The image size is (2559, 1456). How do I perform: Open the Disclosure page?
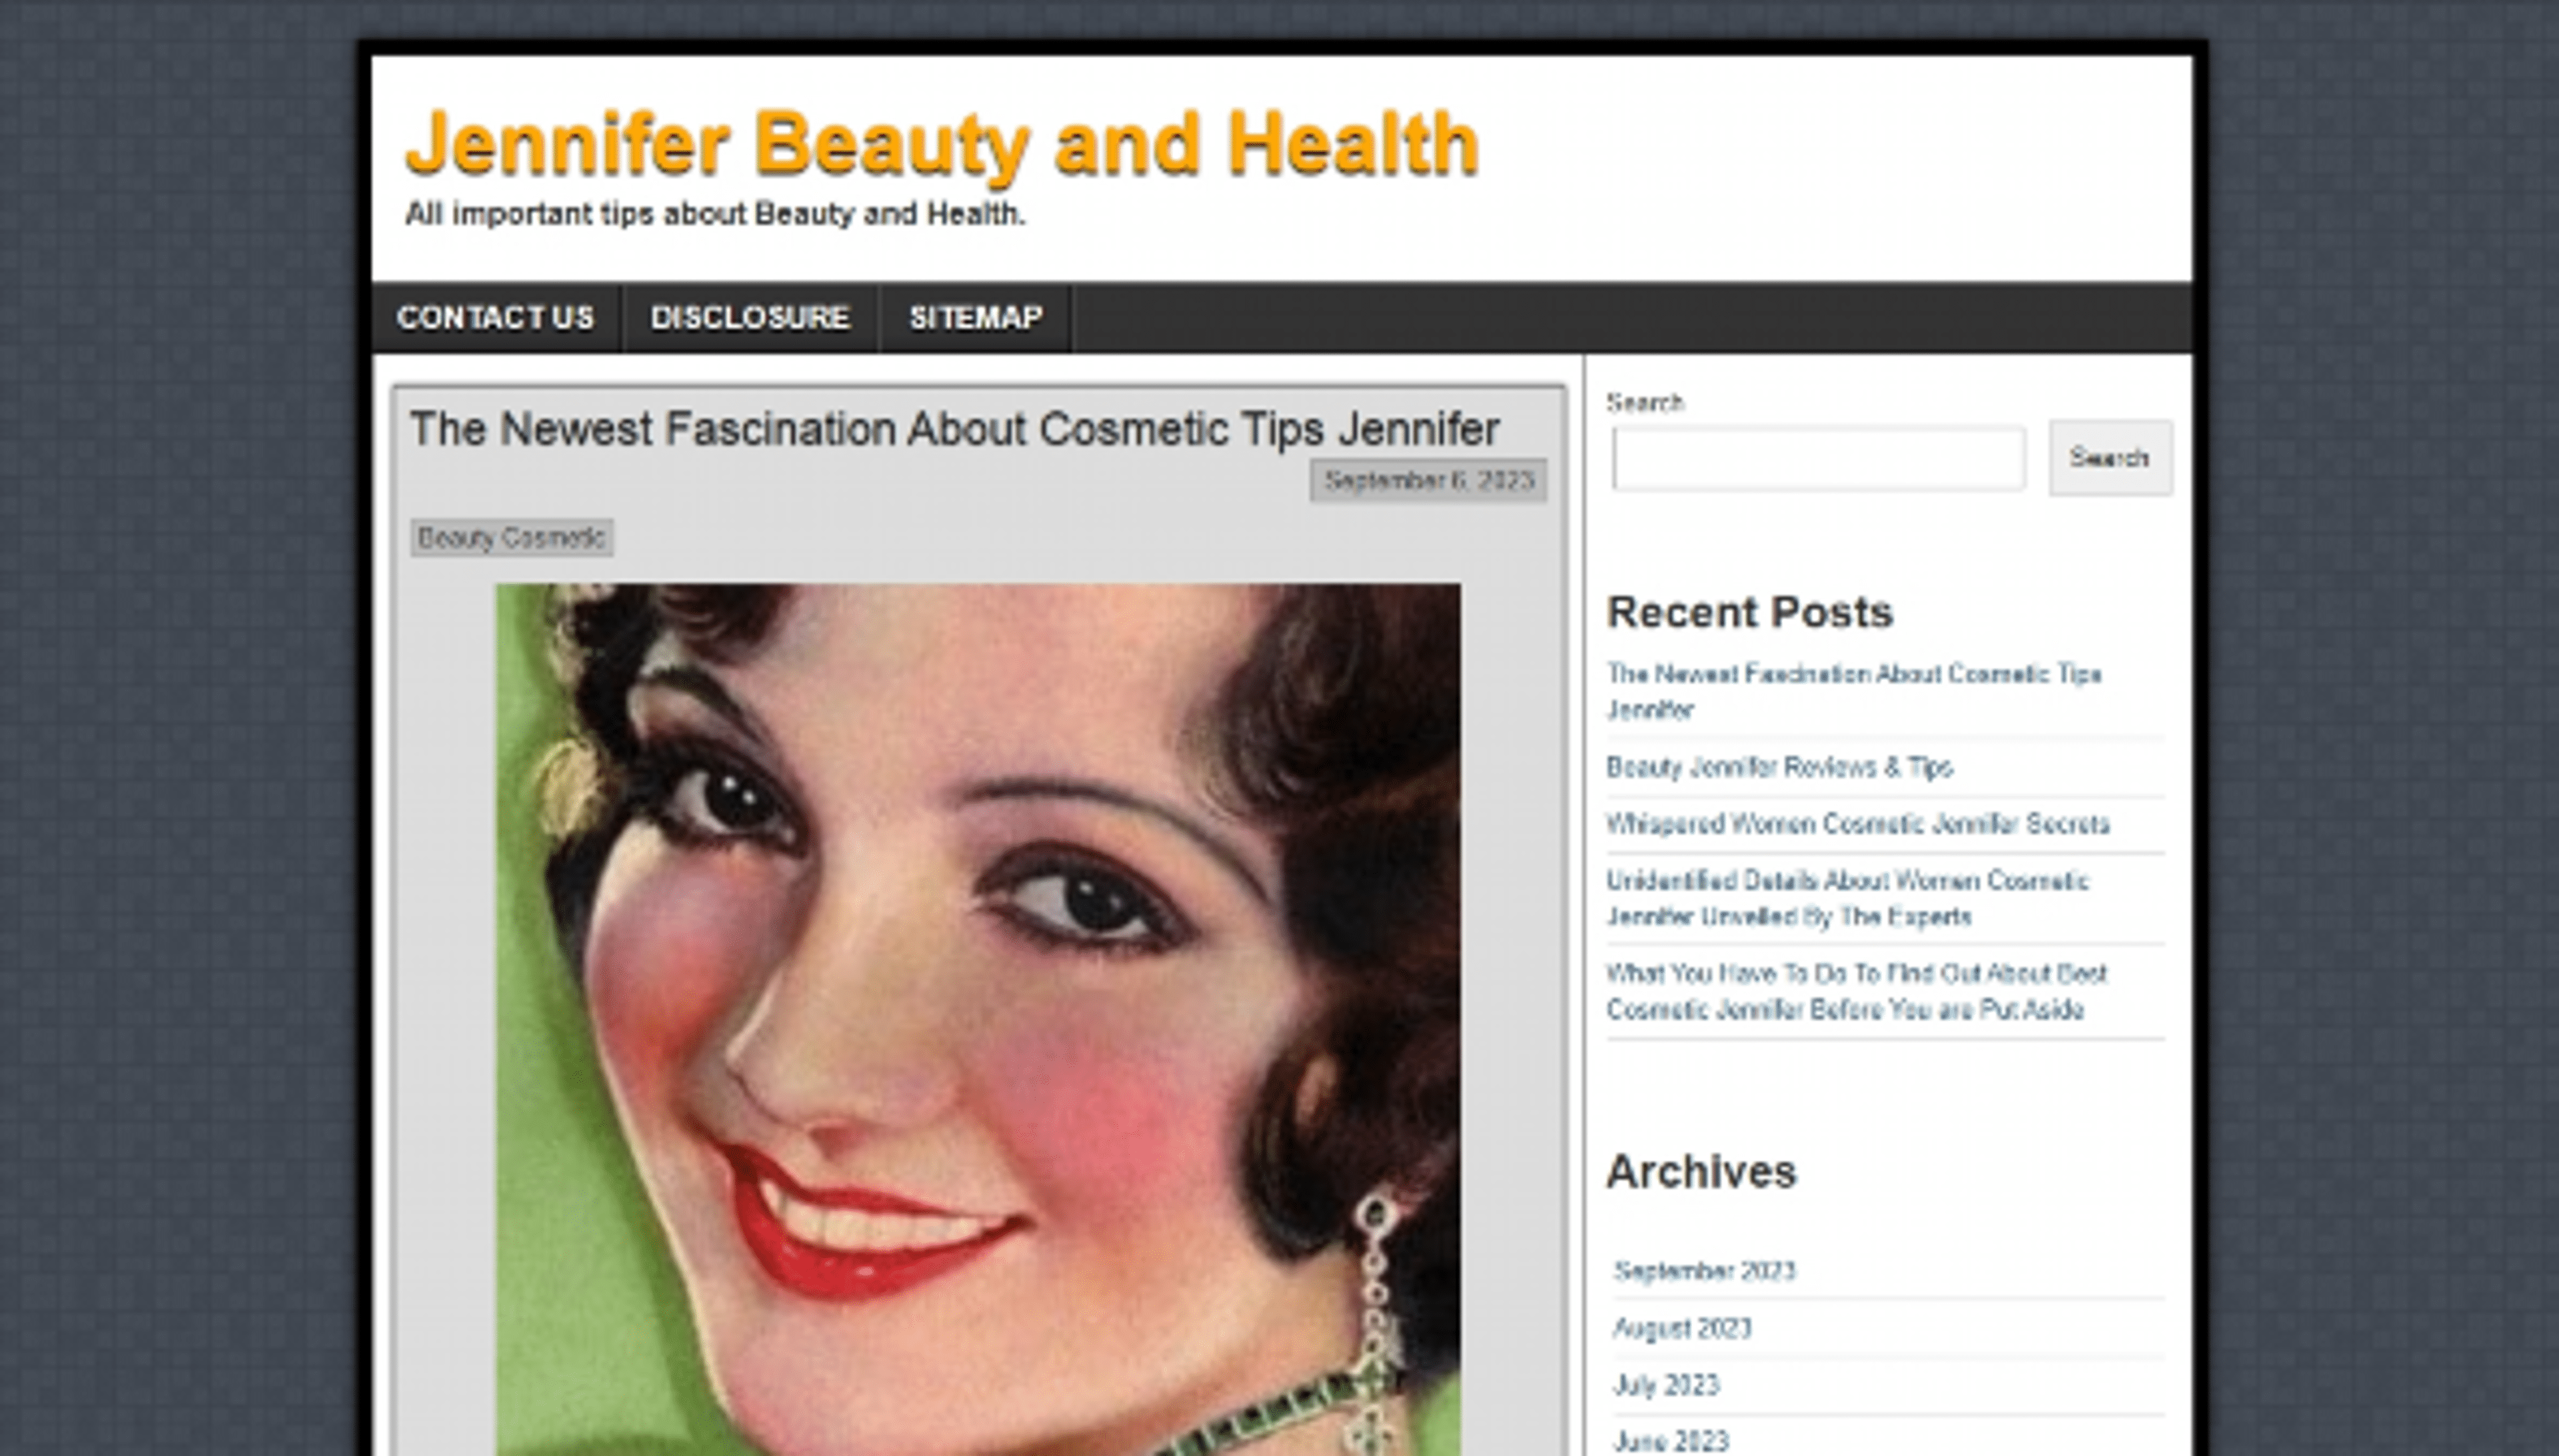(x=749, y=318)
